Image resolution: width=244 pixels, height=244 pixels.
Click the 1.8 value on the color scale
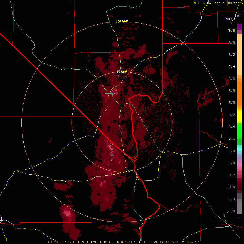232,151
